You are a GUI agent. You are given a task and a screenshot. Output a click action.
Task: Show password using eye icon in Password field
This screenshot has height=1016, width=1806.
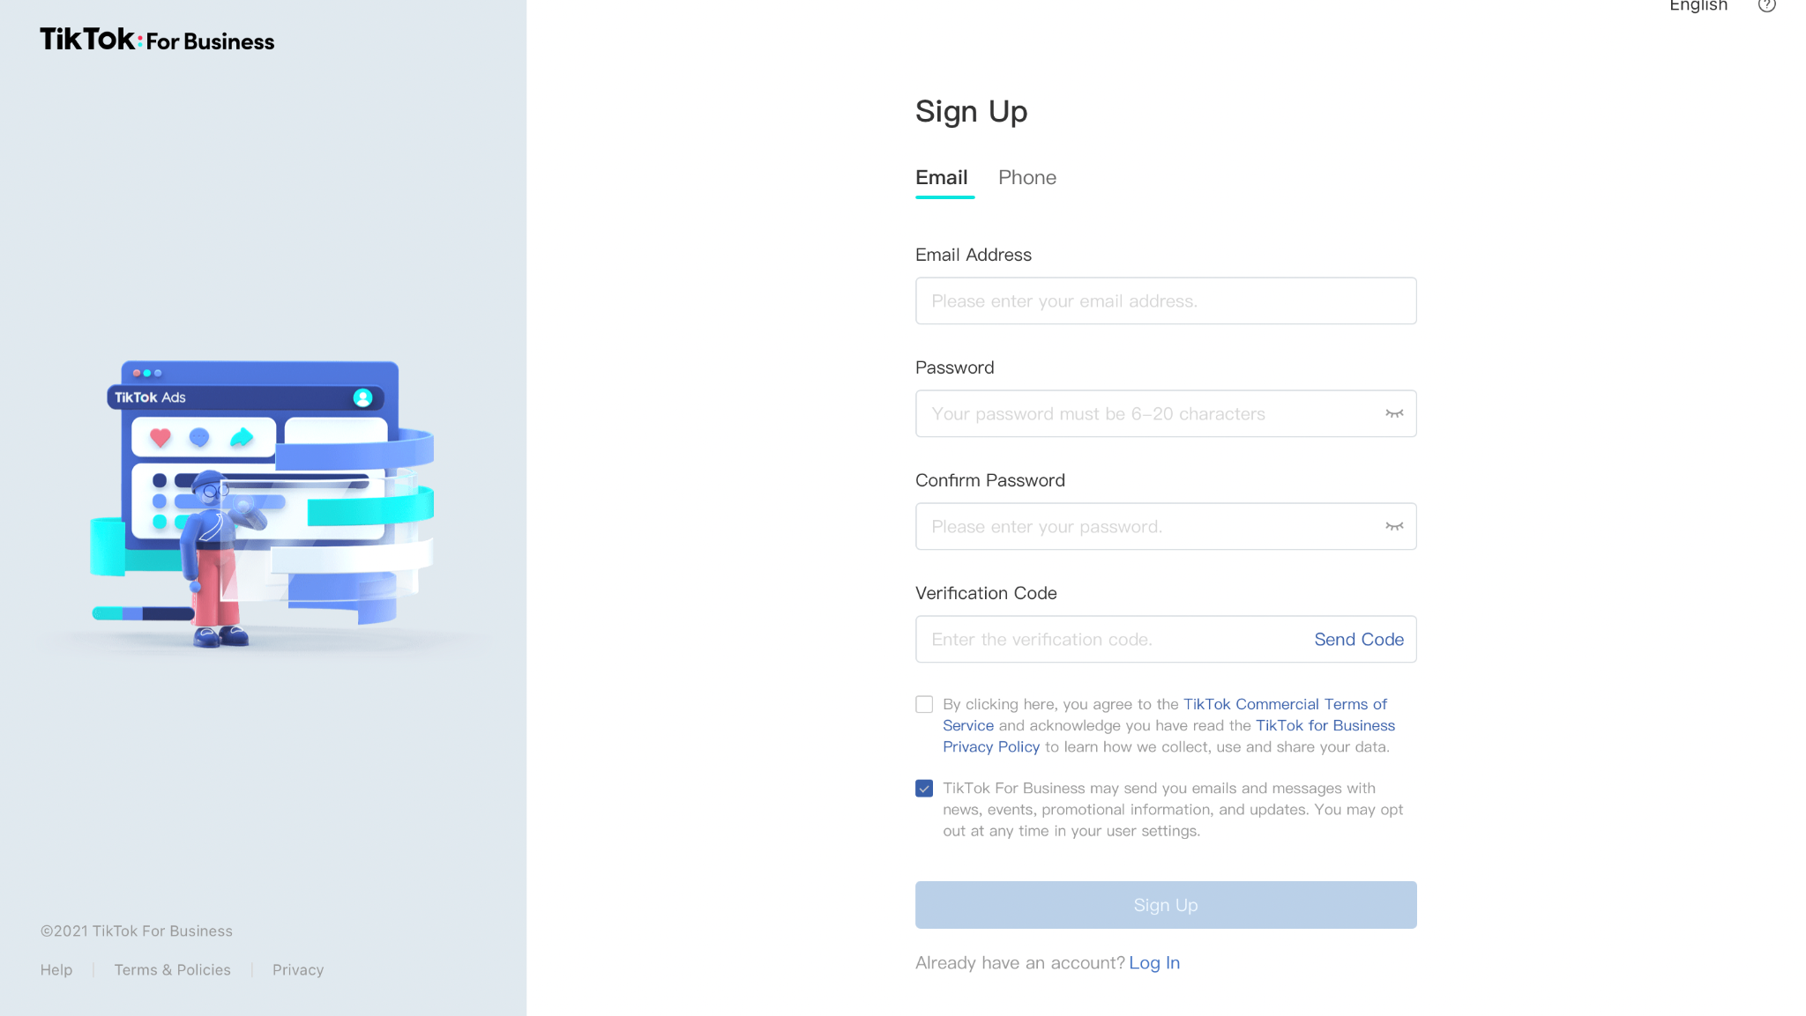1394,413
